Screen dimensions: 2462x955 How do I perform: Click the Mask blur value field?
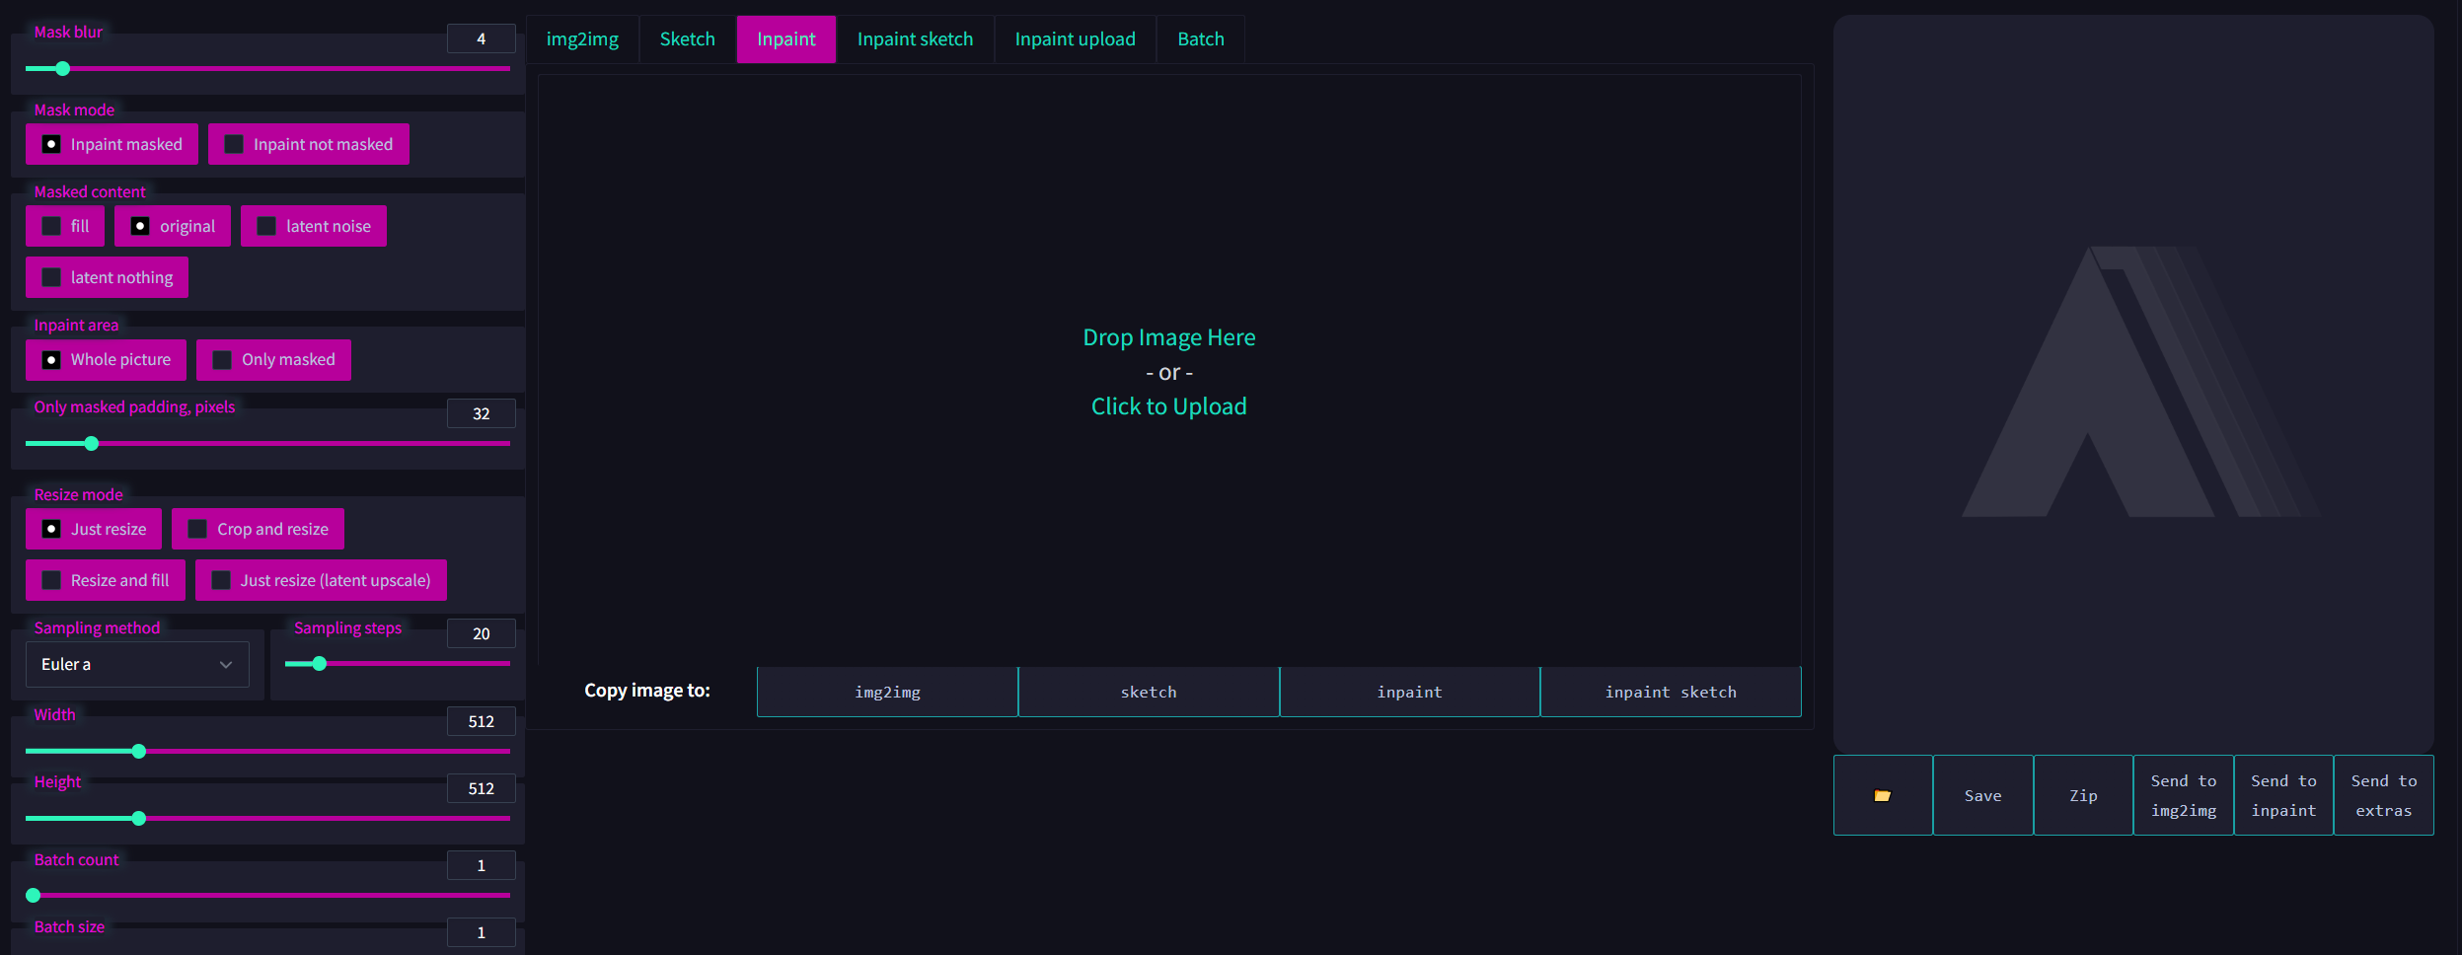tap(482, 38)
